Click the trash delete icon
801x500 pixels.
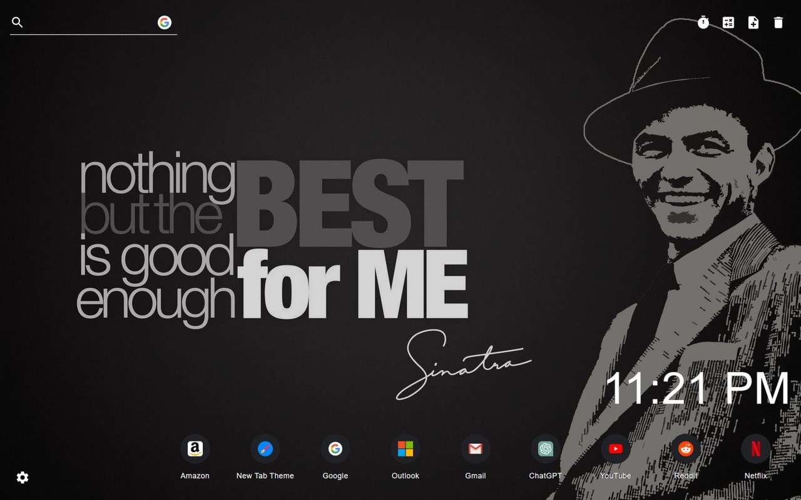[x=778, y=22]
